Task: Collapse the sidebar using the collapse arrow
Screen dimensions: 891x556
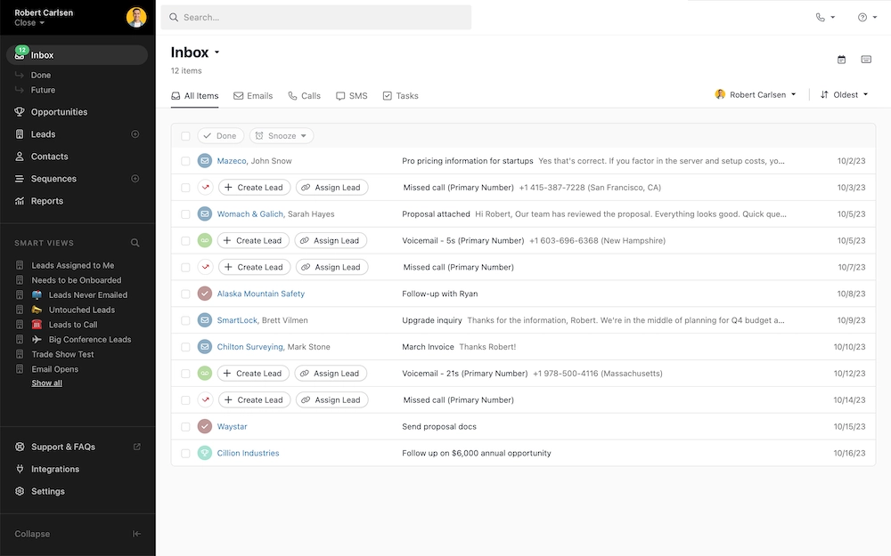Action: [135, 534]
